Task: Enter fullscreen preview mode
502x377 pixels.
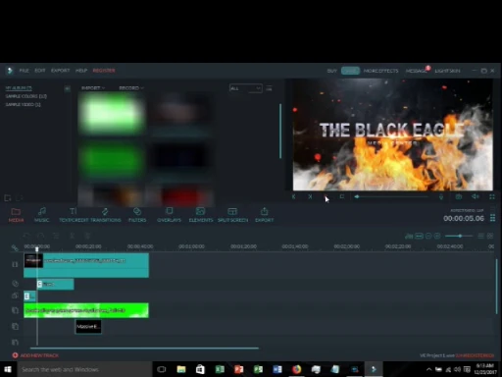Action: tap(492, 196)
